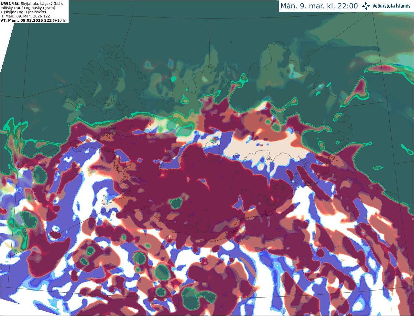Click the 'Mán. 9. mar. kl. 22:00' date title

[x=319, y=6]
